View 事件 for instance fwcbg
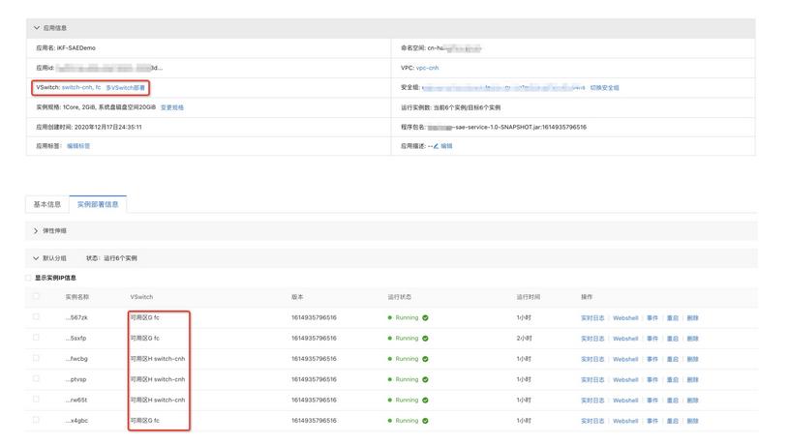Screen dimensions: 788x446 coord(652,359)
